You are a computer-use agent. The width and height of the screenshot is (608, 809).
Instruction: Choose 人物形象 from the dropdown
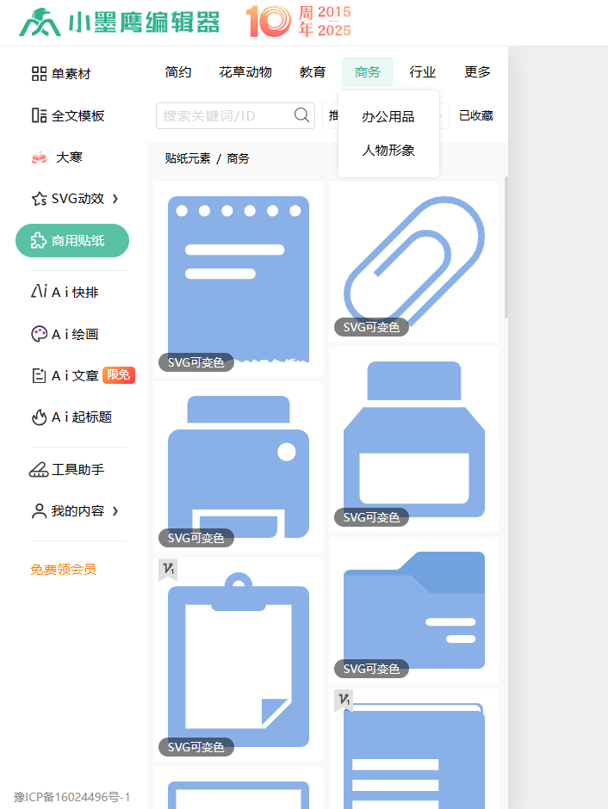coord(388,150)
